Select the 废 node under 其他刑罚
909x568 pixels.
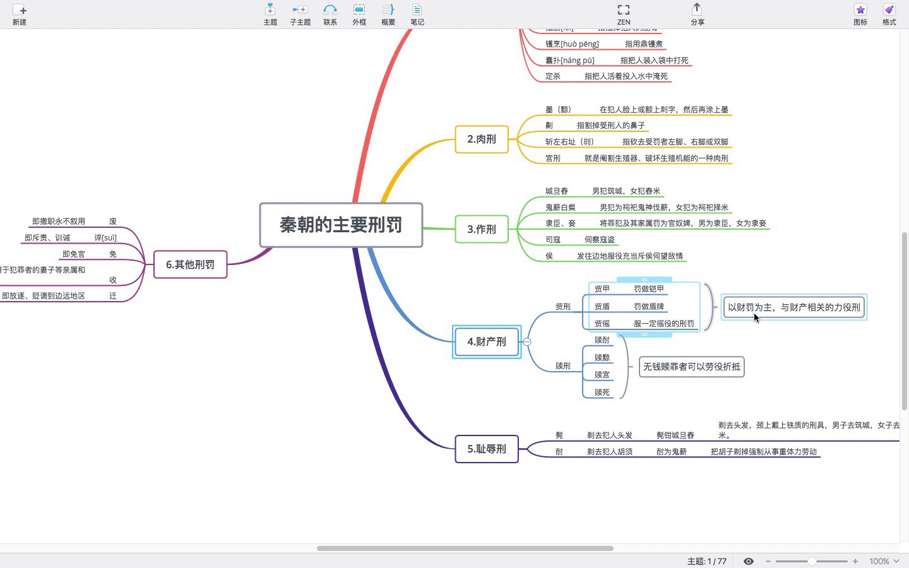[x=113, y=222]
